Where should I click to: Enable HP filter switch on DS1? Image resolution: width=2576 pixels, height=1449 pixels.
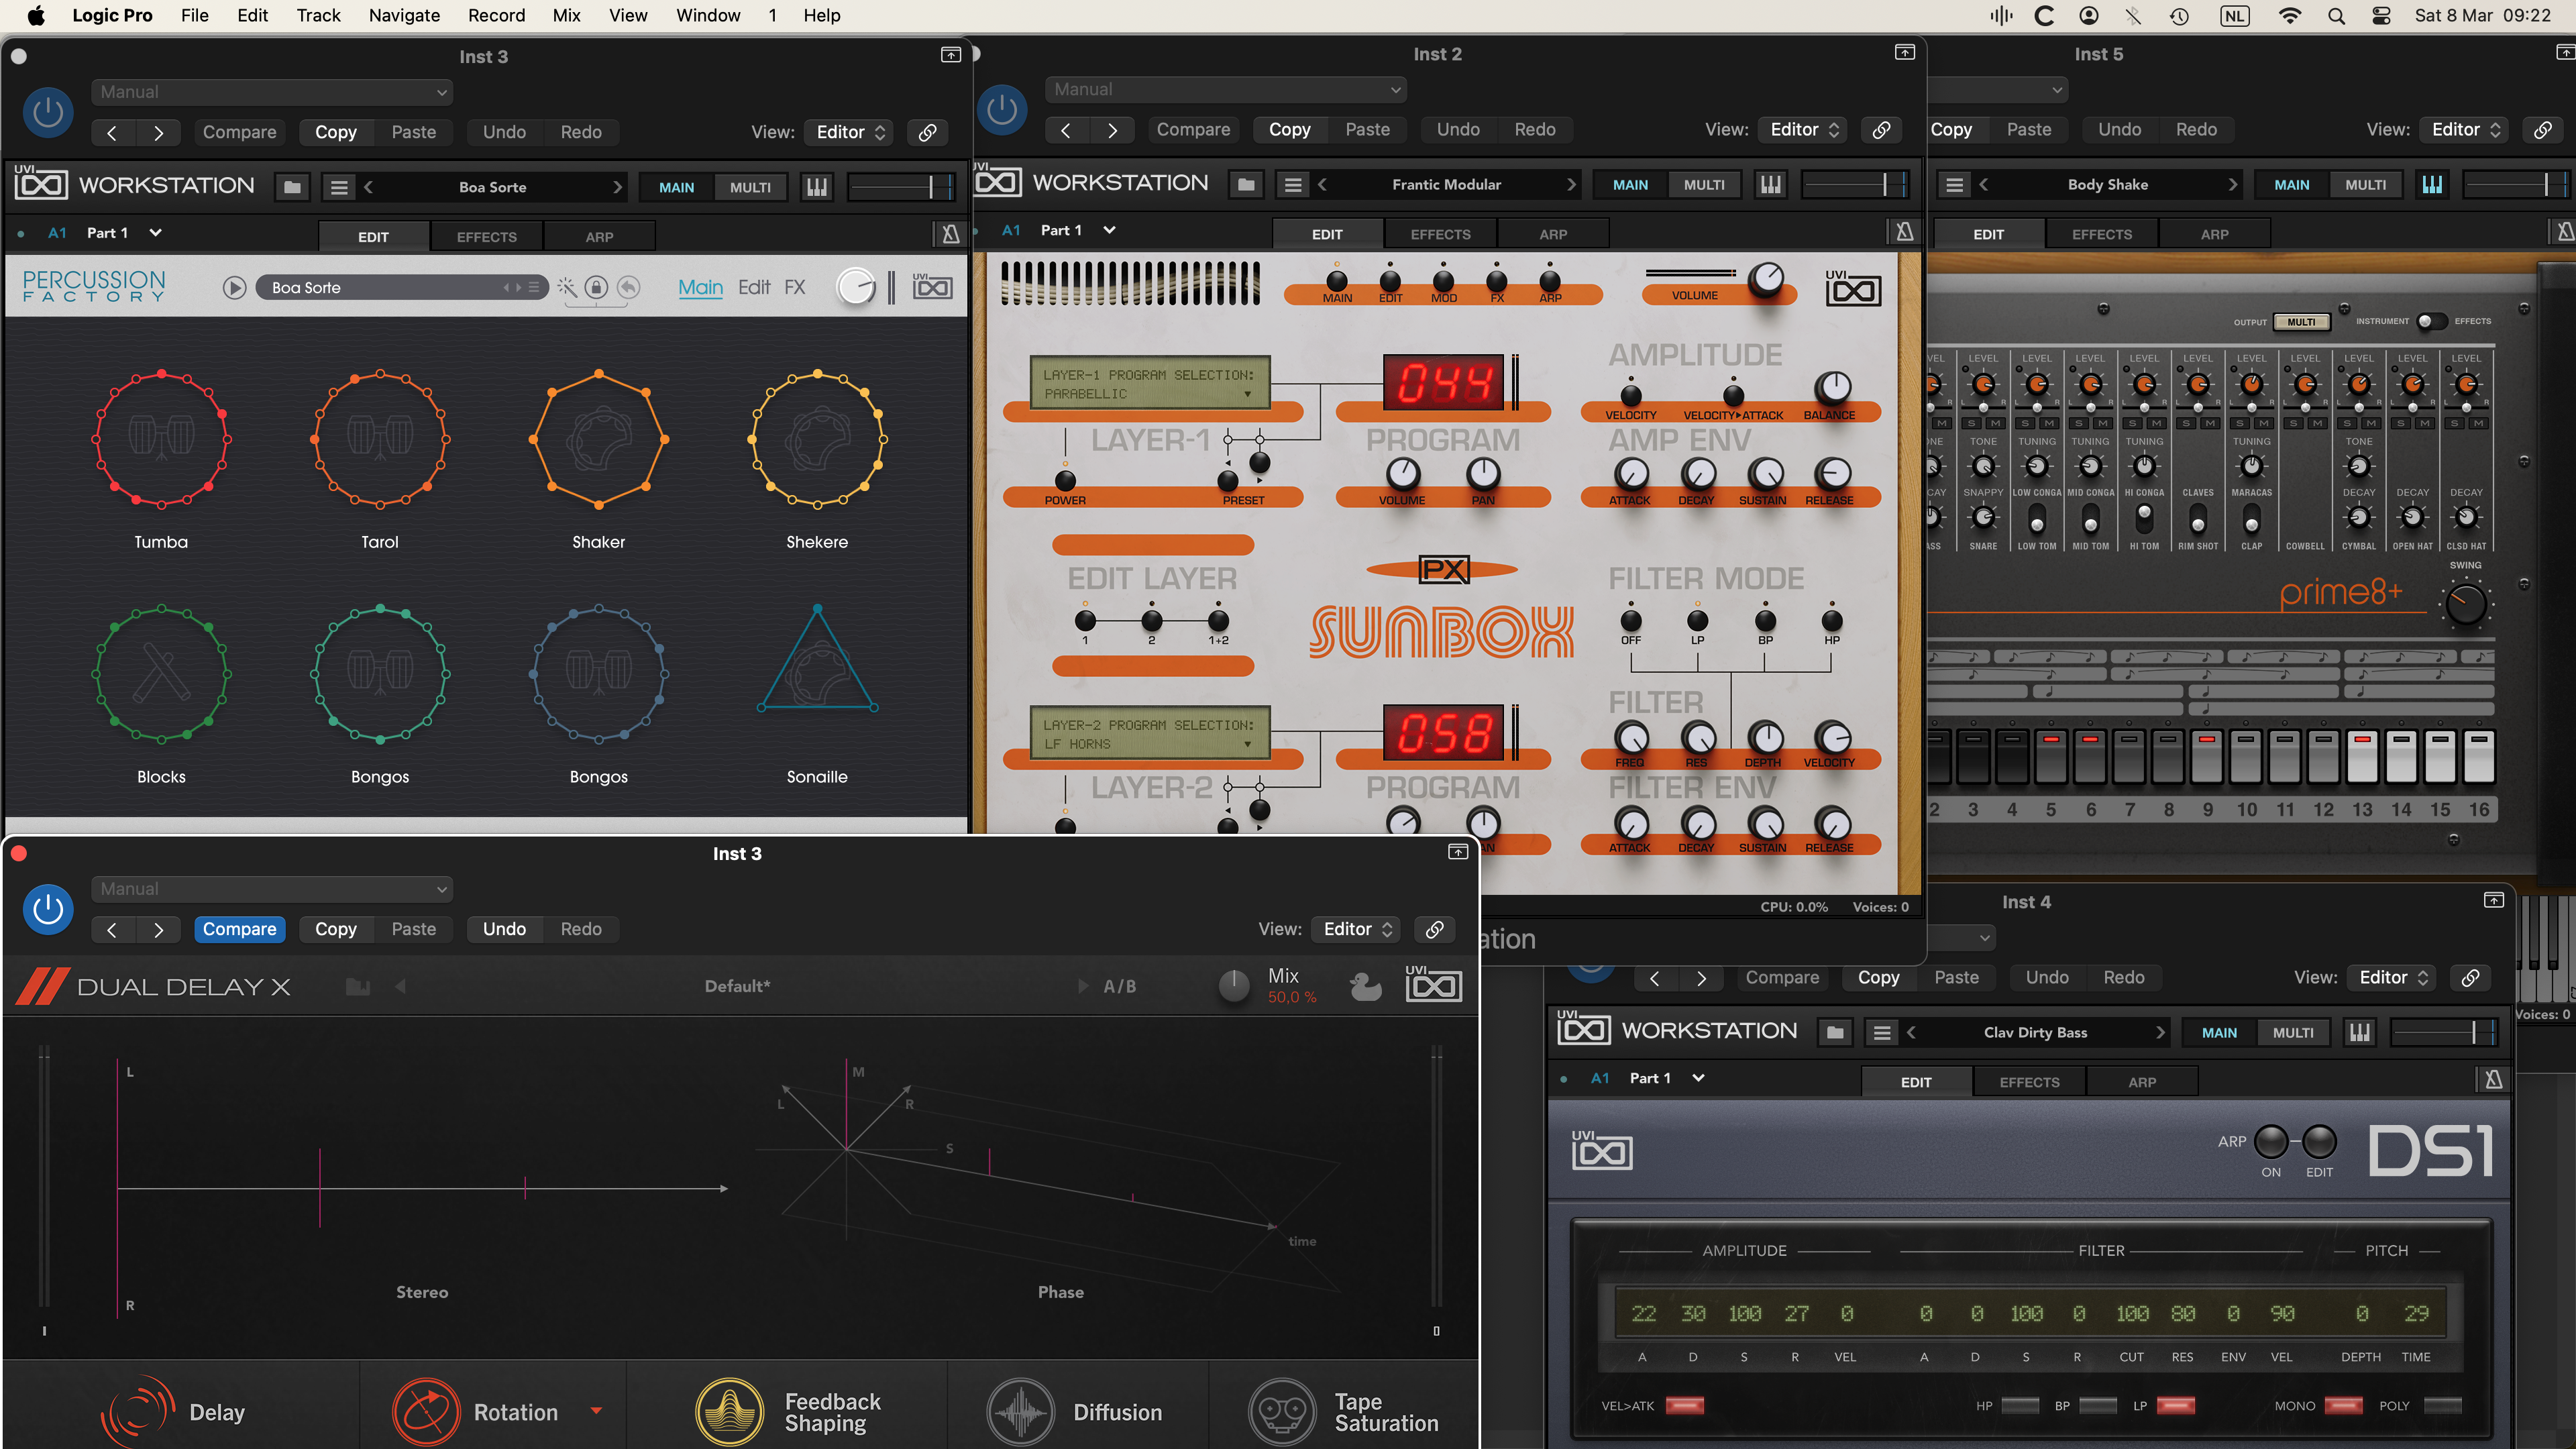(2020, 1406)
